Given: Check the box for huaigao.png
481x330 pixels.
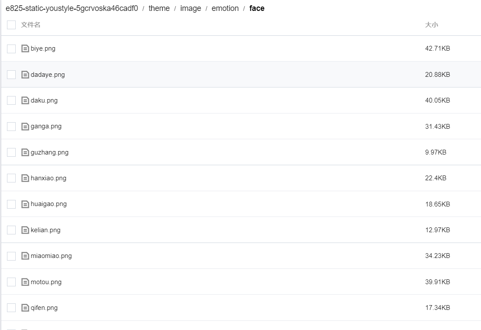Looking at the screenshot, I should (11, 204).
